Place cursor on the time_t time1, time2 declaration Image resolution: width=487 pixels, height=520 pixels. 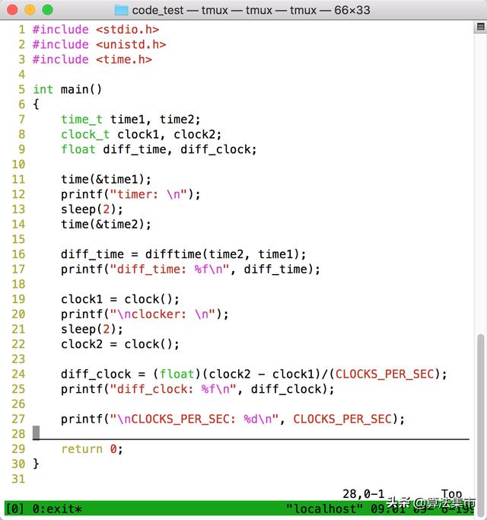[x=131, y=120]
